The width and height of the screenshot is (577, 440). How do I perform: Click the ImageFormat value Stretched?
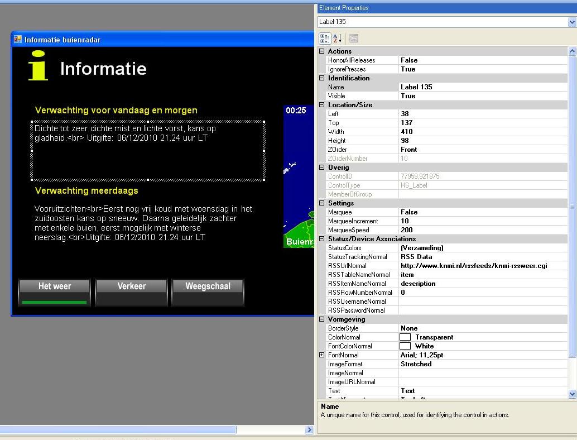(x=483, y=364)
